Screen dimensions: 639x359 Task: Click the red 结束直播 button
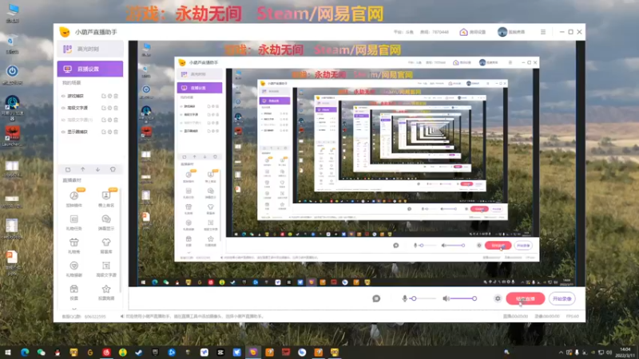526,298
